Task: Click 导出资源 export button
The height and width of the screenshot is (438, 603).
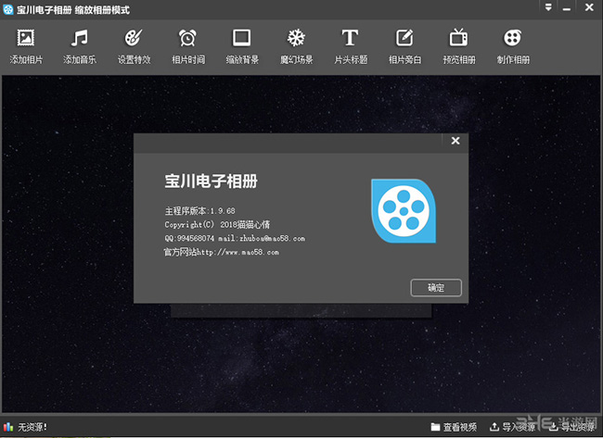Action: 571,427
